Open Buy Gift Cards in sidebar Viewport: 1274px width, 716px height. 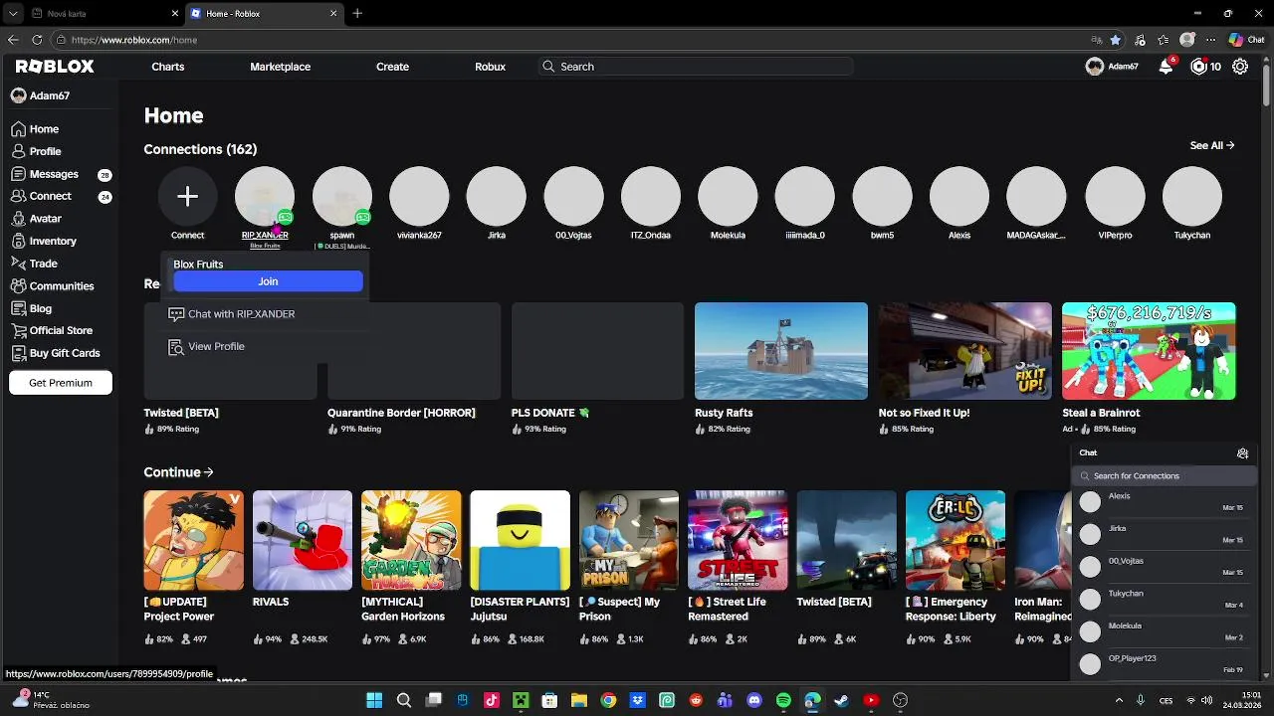(x=64, y=353)
